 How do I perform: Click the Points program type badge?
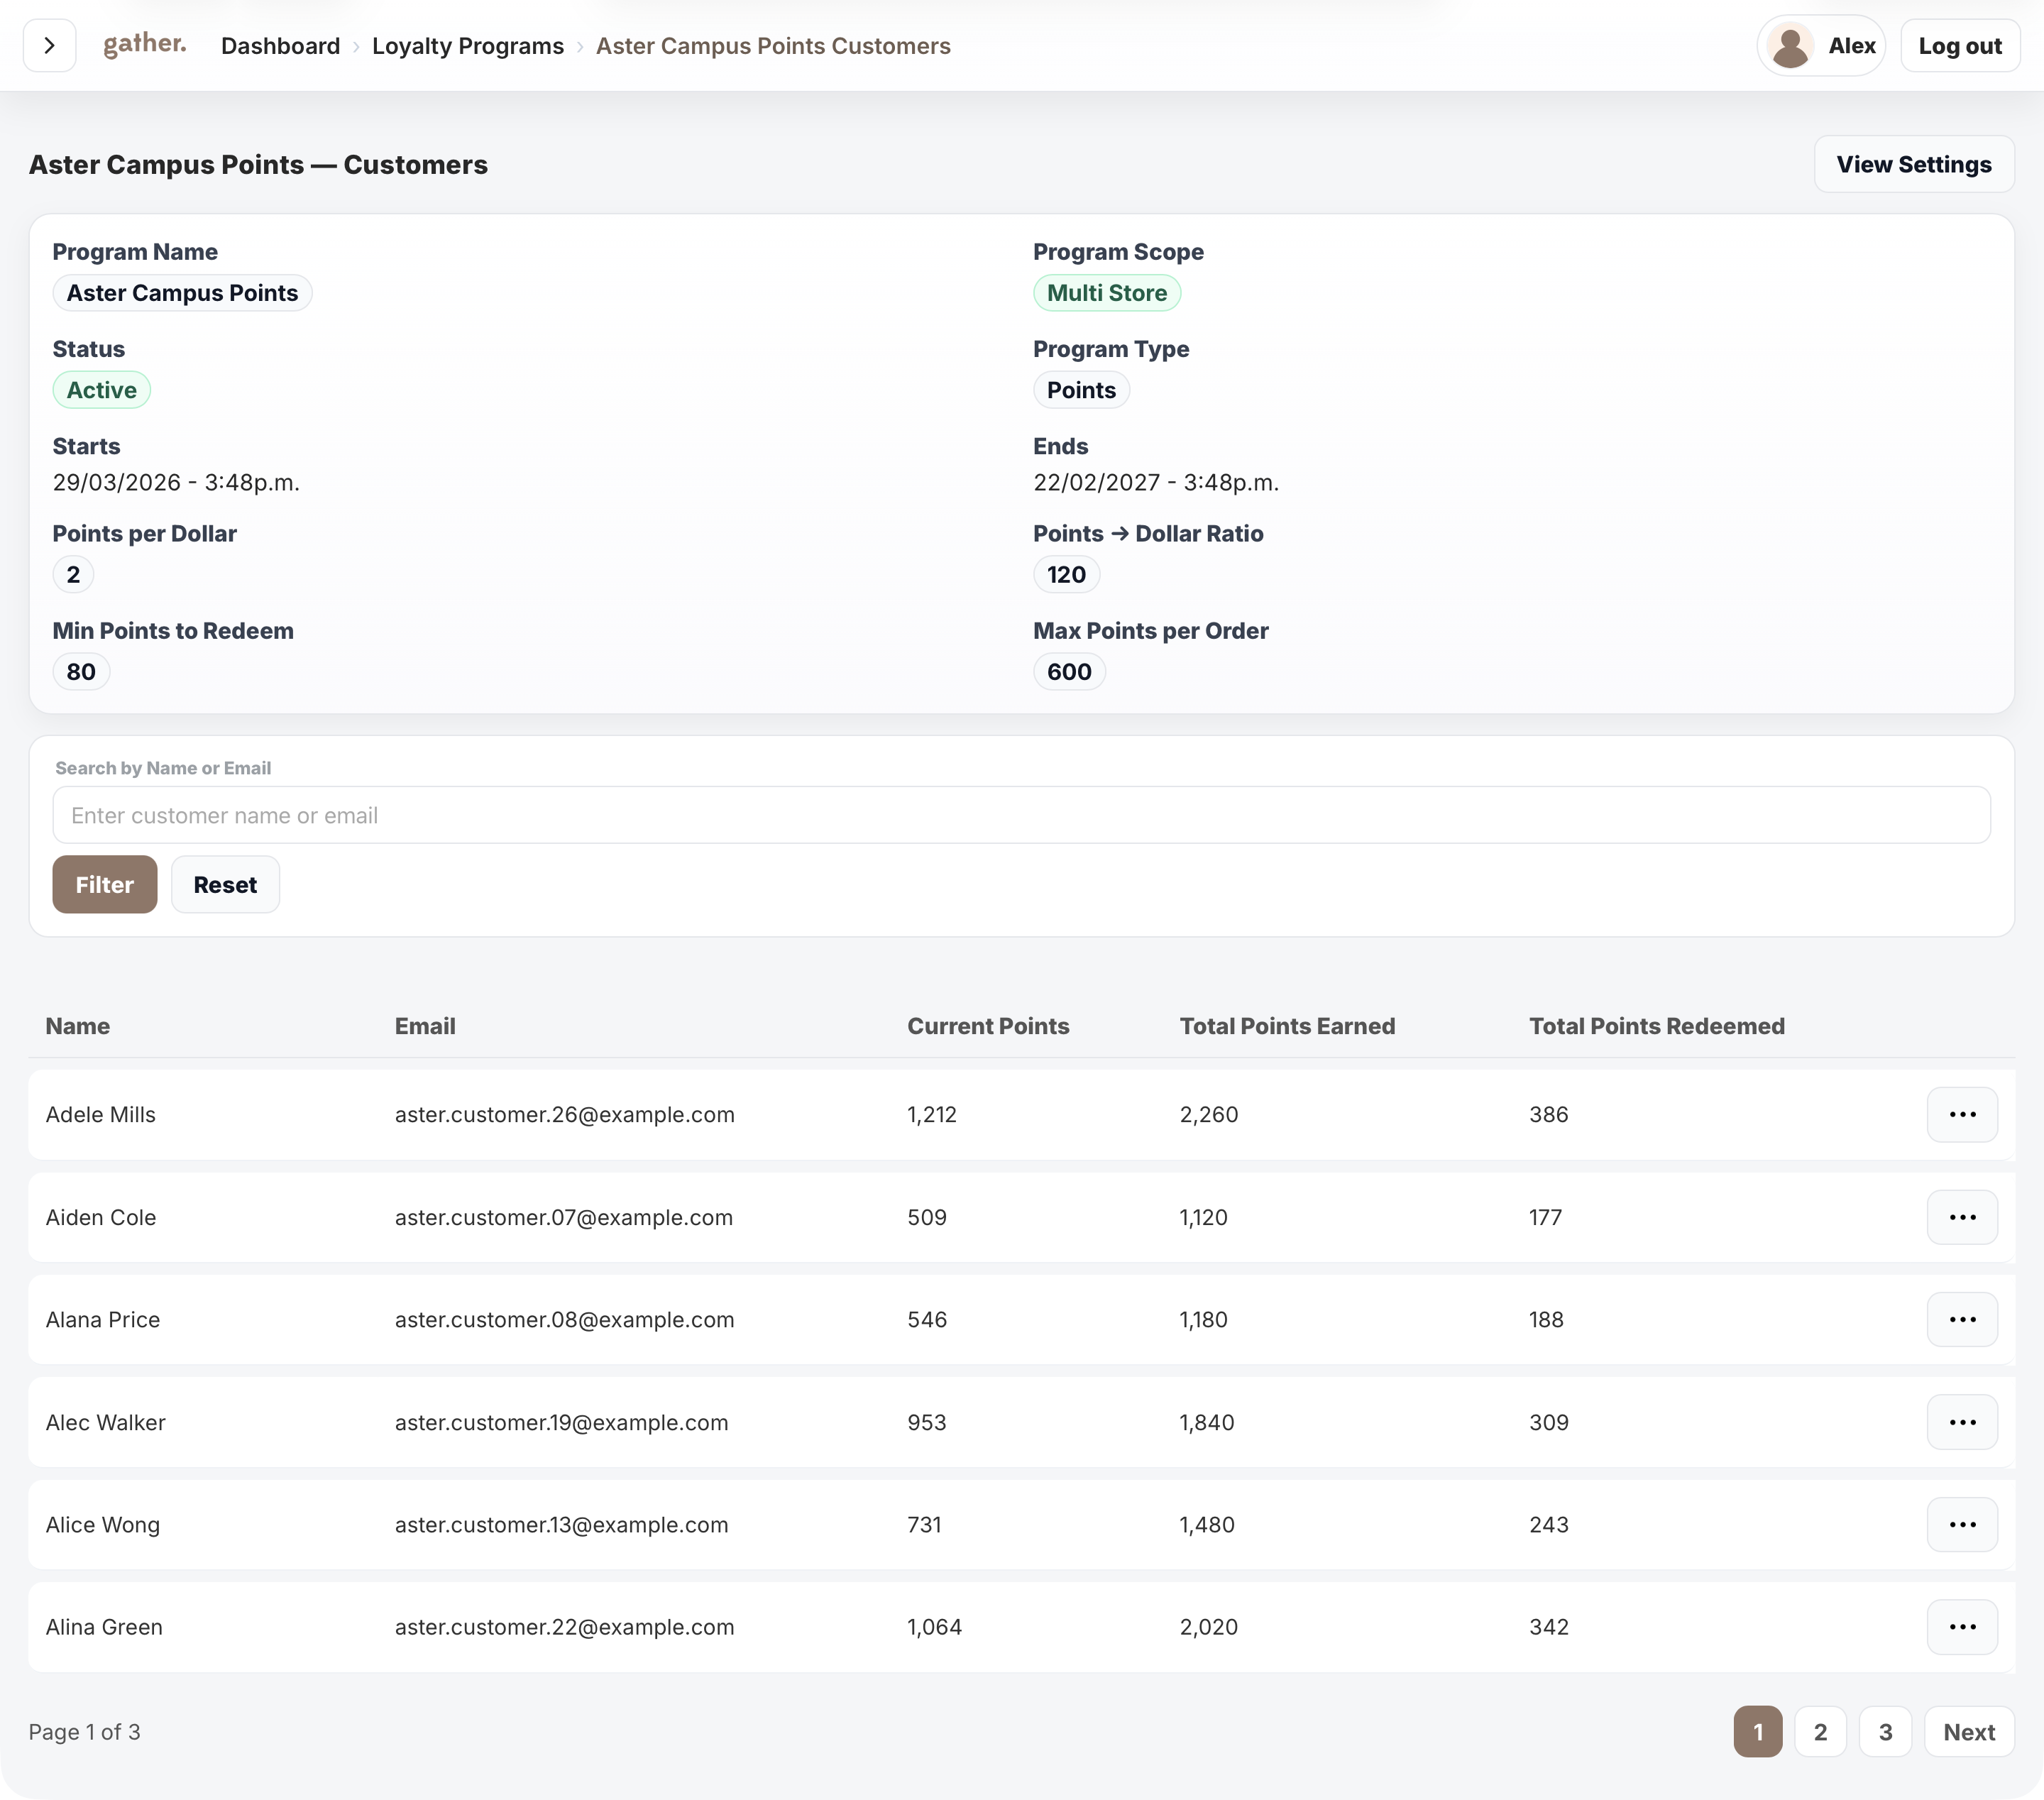[x=1081, y=390]
